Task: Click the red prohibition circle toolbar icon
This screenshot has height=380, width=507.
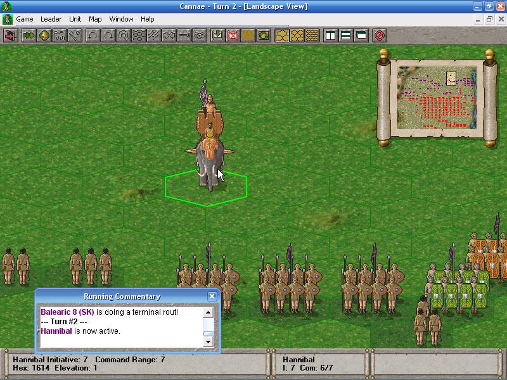Action: tap(380, 35)
